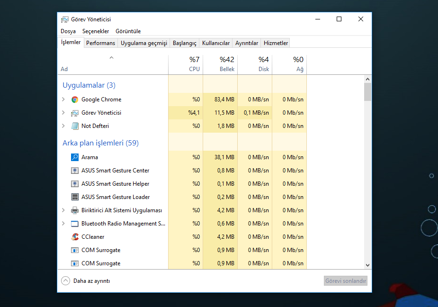This screenshot has width=438, height=307.
Task: Switch to the Performans tab
Action: coord(100,43)
